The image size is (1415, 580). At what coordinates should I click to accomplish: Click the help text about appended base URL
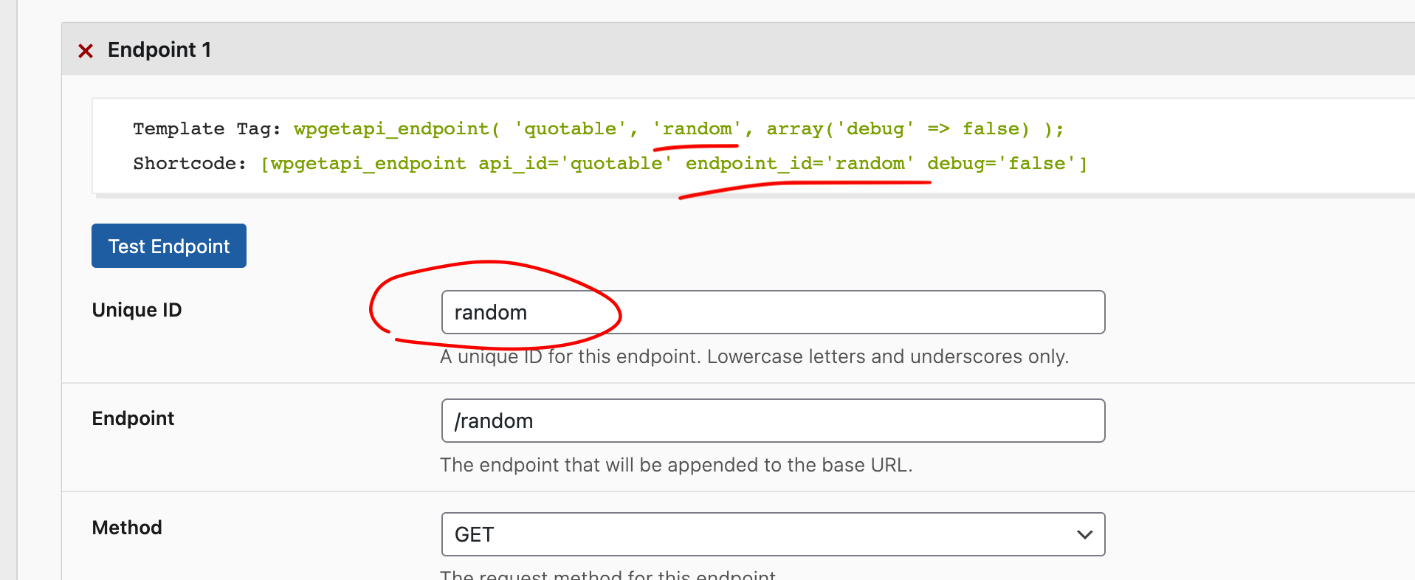(x=676, y=465)
